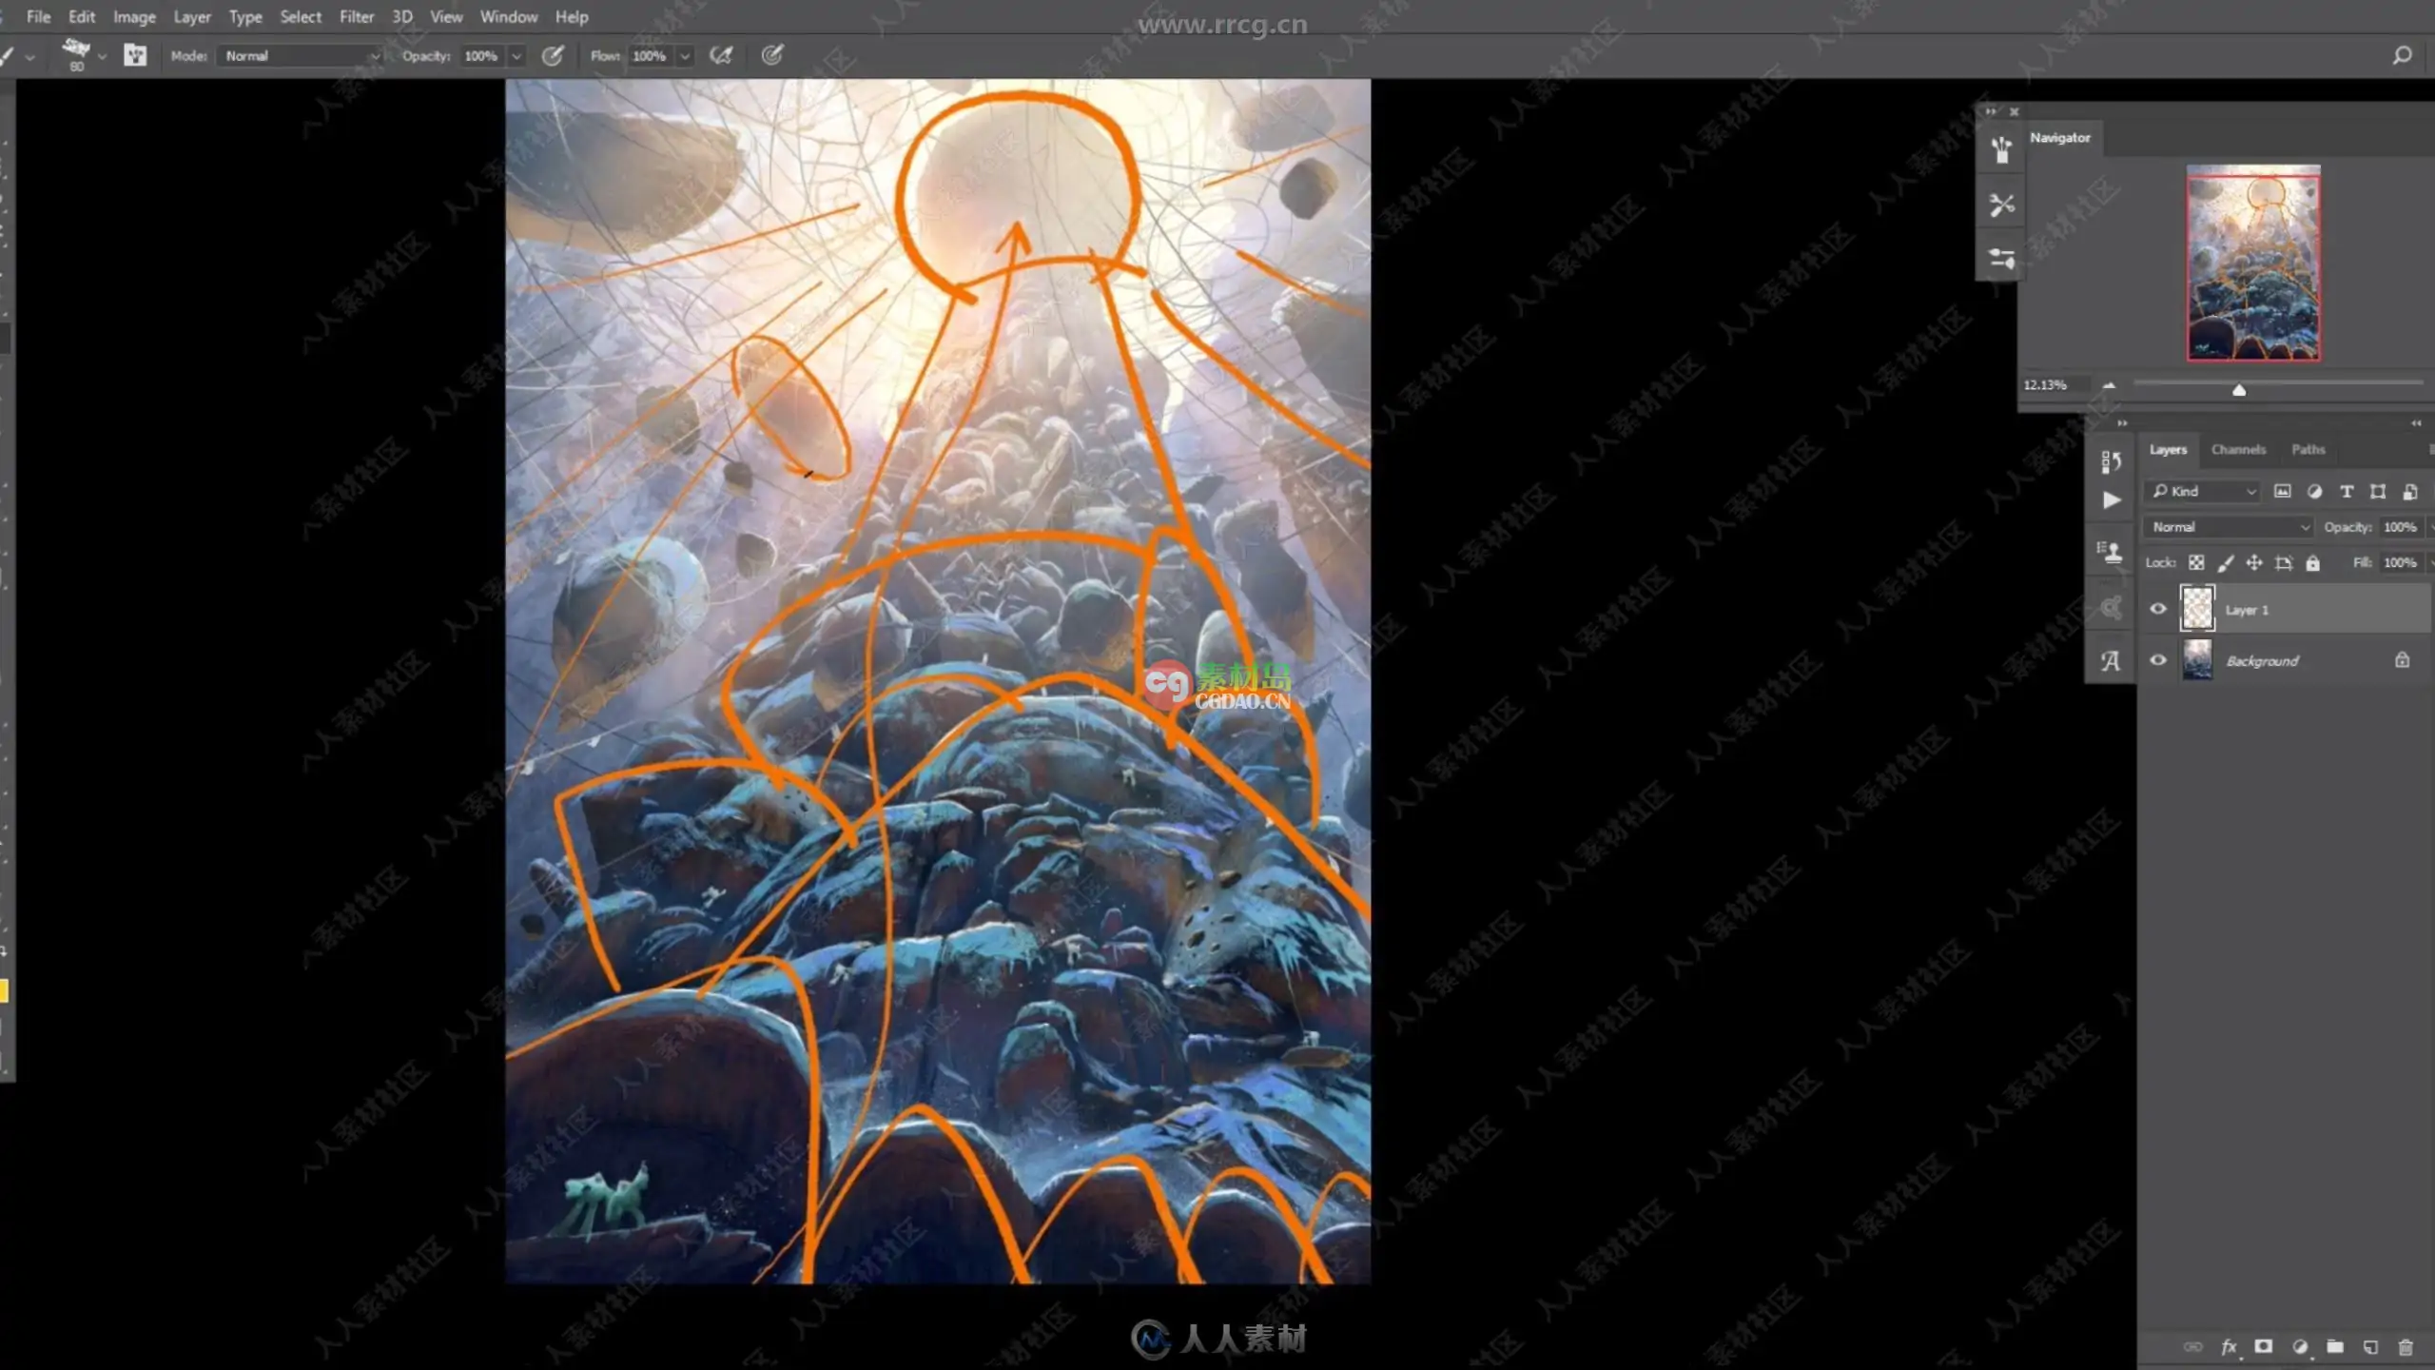The height and width of the screenshot is (1370, 2435).
Task: Add a layer mask
Action: click(2264, 1346)
